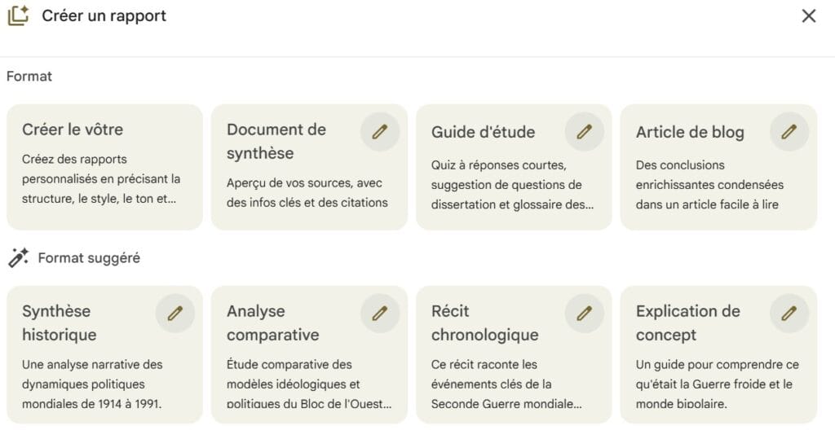Click the Format suggéré section label
This screenshot has height=439, width=835.
[x=89, y=258]
